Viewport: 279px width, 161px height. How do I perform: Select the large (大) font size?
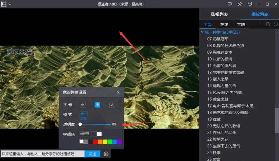coord(112,105)
